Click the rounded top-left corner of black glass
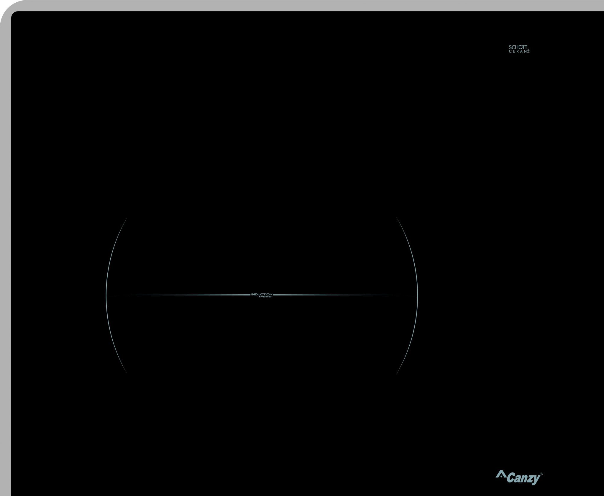604x496 pixels. pos(13,14)
